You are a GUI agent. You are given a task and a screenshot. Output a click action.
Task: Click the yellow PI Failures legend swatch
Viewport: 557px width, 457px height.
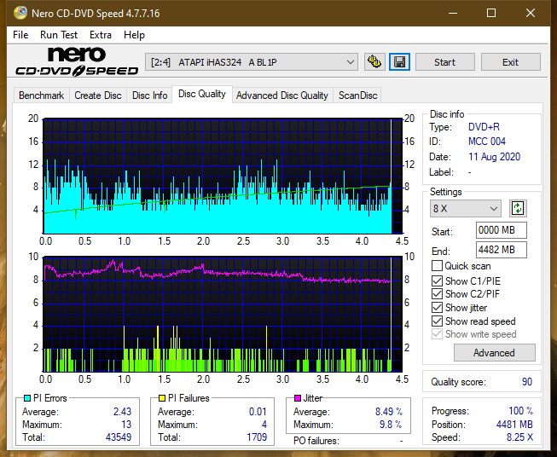[162, 398]
